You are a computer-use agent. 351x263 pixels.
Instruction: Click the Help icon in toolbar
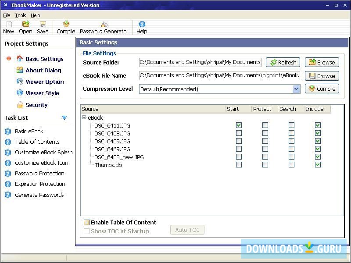[x=141, y=27]
